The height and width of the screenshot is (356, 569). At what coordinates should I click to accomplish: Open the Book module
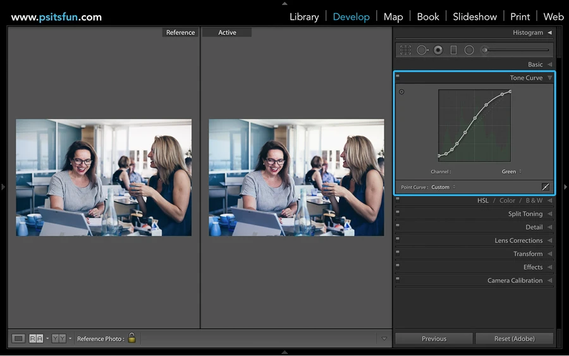pyautogui.click(x=428, y=17)
